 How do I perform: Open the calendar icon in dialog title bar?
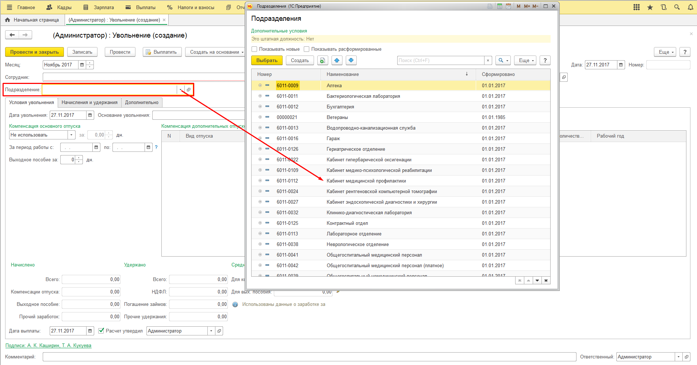tap(508, 6)
